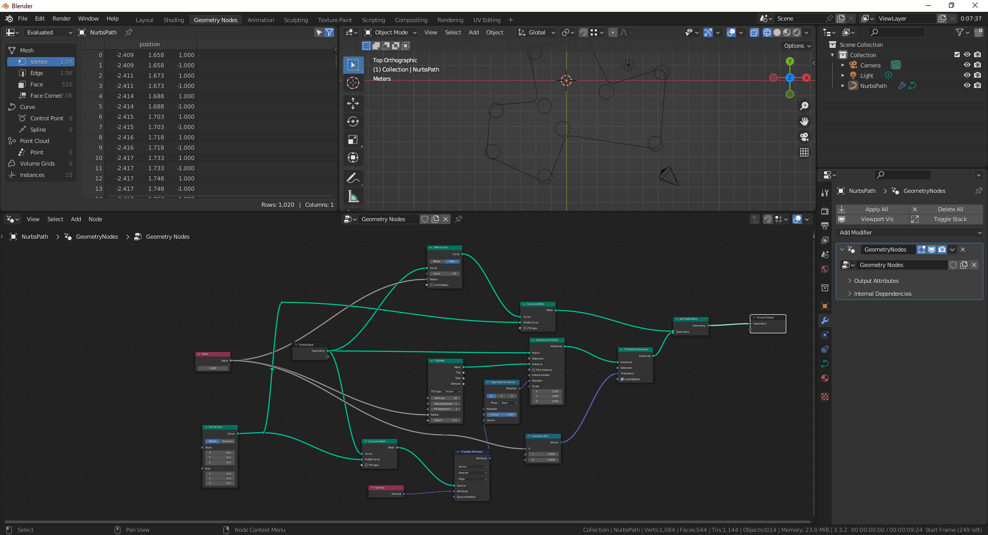Unlink node group with X in header

[x=446, y=219]
